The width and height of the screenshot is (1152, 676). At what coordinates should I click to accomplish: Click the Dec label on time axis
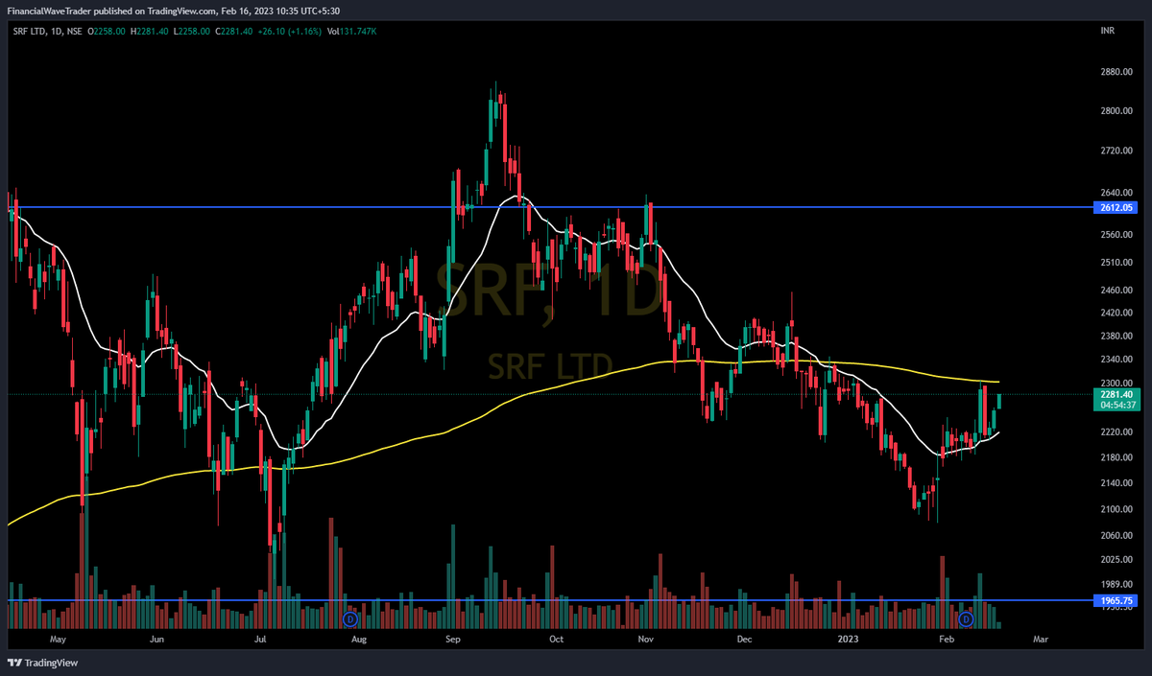click(x=744, y=638)
